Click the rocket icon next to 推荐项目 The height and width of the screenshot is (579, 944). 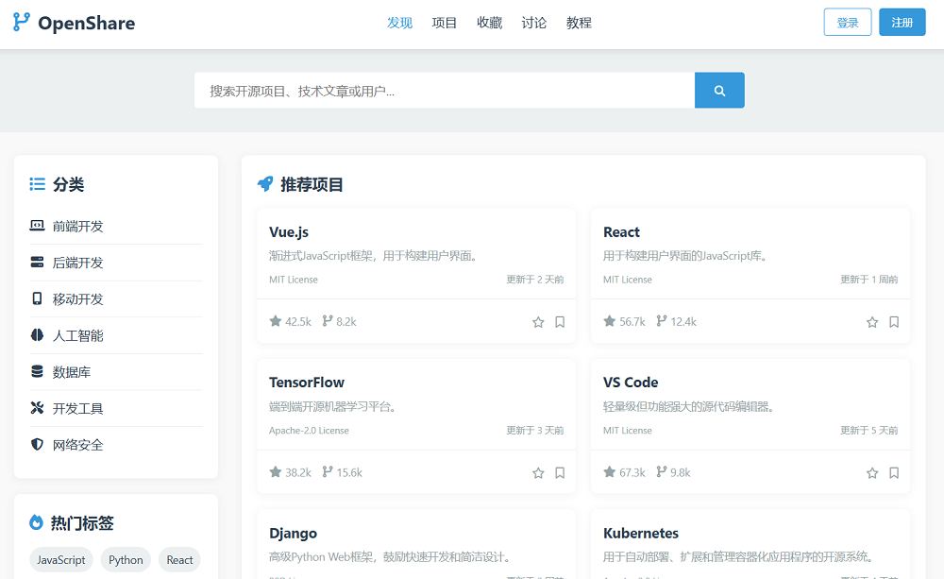point(264,184)
